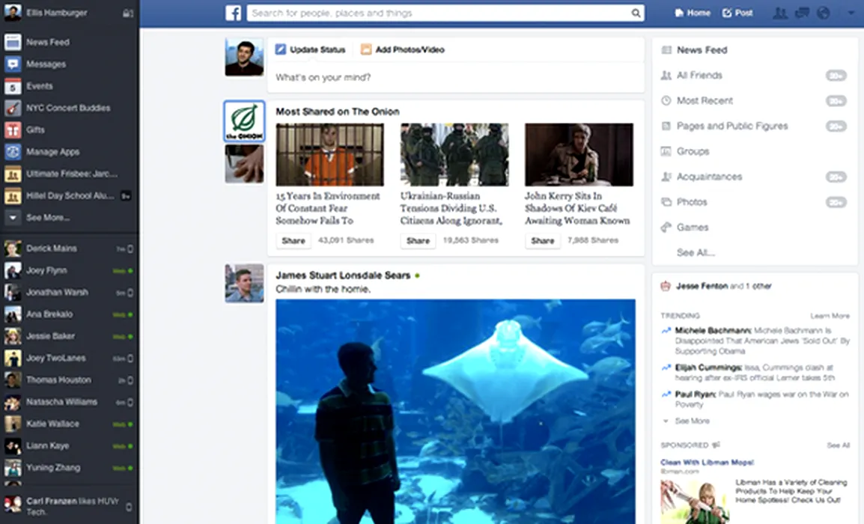This screenshot has width=864, height=524.
Task: Open the messages icon in top bar
Action: pos(802,13)
